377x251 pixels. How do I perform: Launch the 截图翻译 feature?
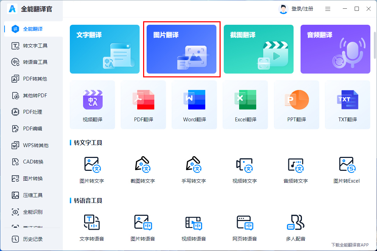click(258, 49)
